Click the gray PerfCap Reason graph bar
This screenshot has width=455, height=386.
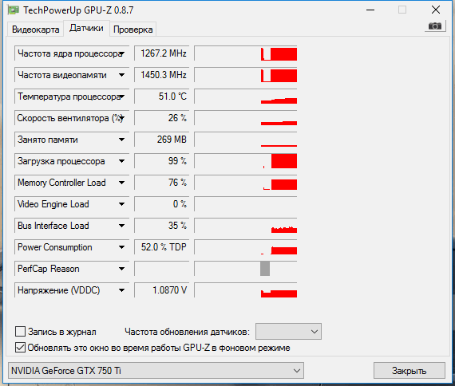coord(265,269)
